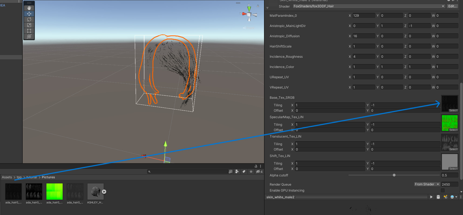Screen dimensions: 463x215
Task: Select texture for SpecularMap_Tex_LIN slot
Action: 453,130
